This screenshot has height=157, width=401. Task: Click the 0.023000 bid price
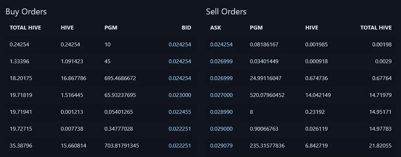coord(180,95)
